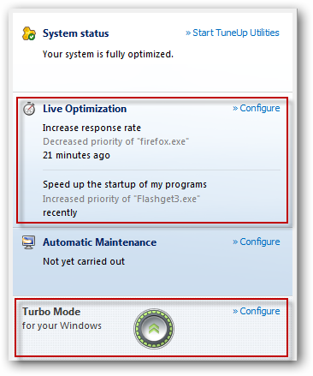This screenshot has height=376, width=313.
Task: Click the Turbo Mode title text
Action: tap(51, 312)
